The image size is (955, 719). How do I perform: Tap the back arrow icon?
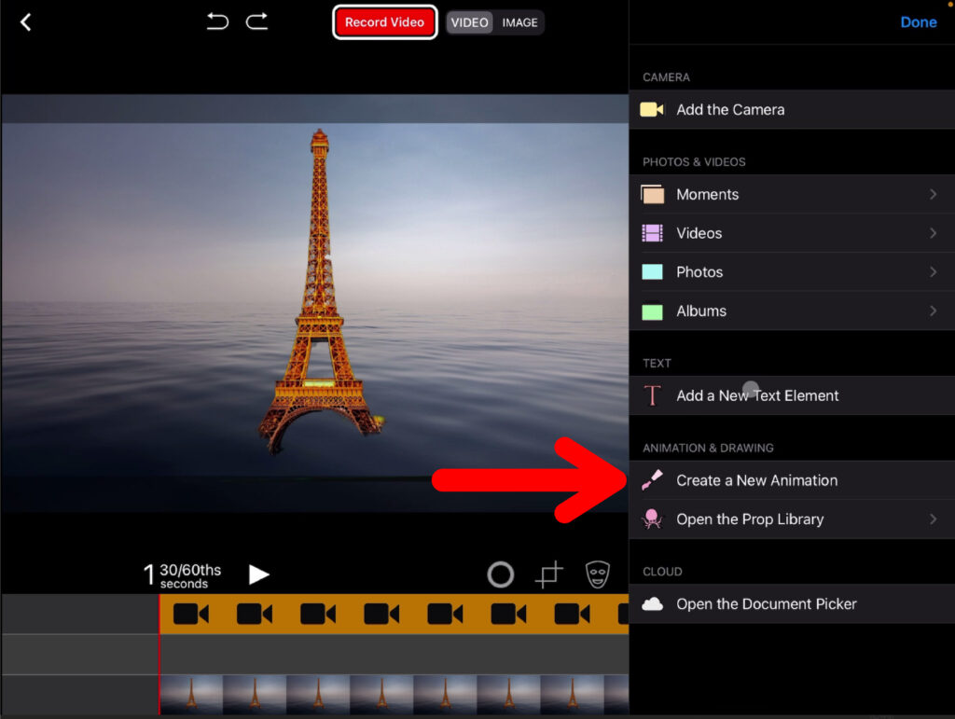[x=25, y=22]
